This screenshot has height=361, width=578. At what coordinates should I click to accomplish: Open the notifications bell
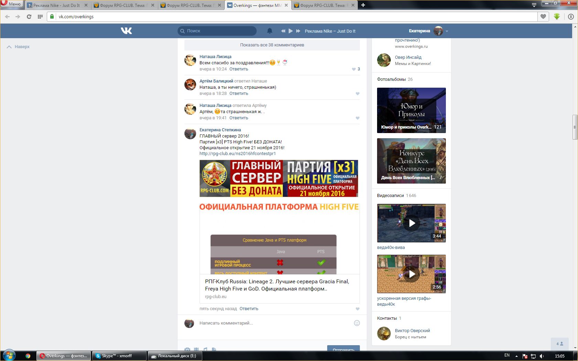pos(270,31)
